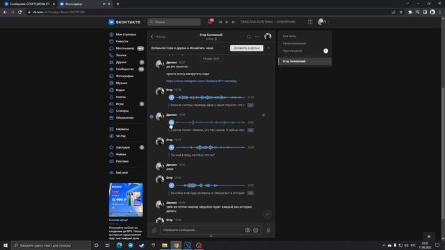The height and width of the screenshot is (250, 445).
Task: Skip to next track in header player
Action: click(x=234, y=22)
